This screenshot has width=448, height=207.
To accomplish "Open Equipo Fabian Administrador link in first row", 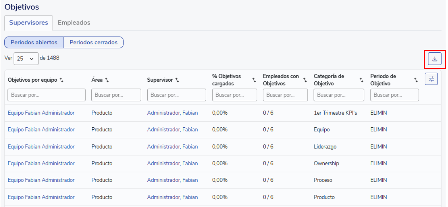I will pyautogui.click(x=41, y=113).
